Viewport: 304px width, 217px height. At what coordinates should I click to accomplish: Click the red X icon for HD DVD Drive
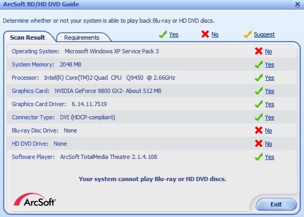(x=258, y=144)
